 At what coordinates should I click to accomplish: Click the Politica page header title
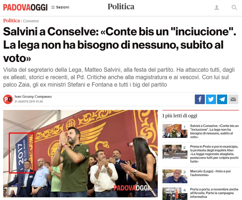coord(121,7)
